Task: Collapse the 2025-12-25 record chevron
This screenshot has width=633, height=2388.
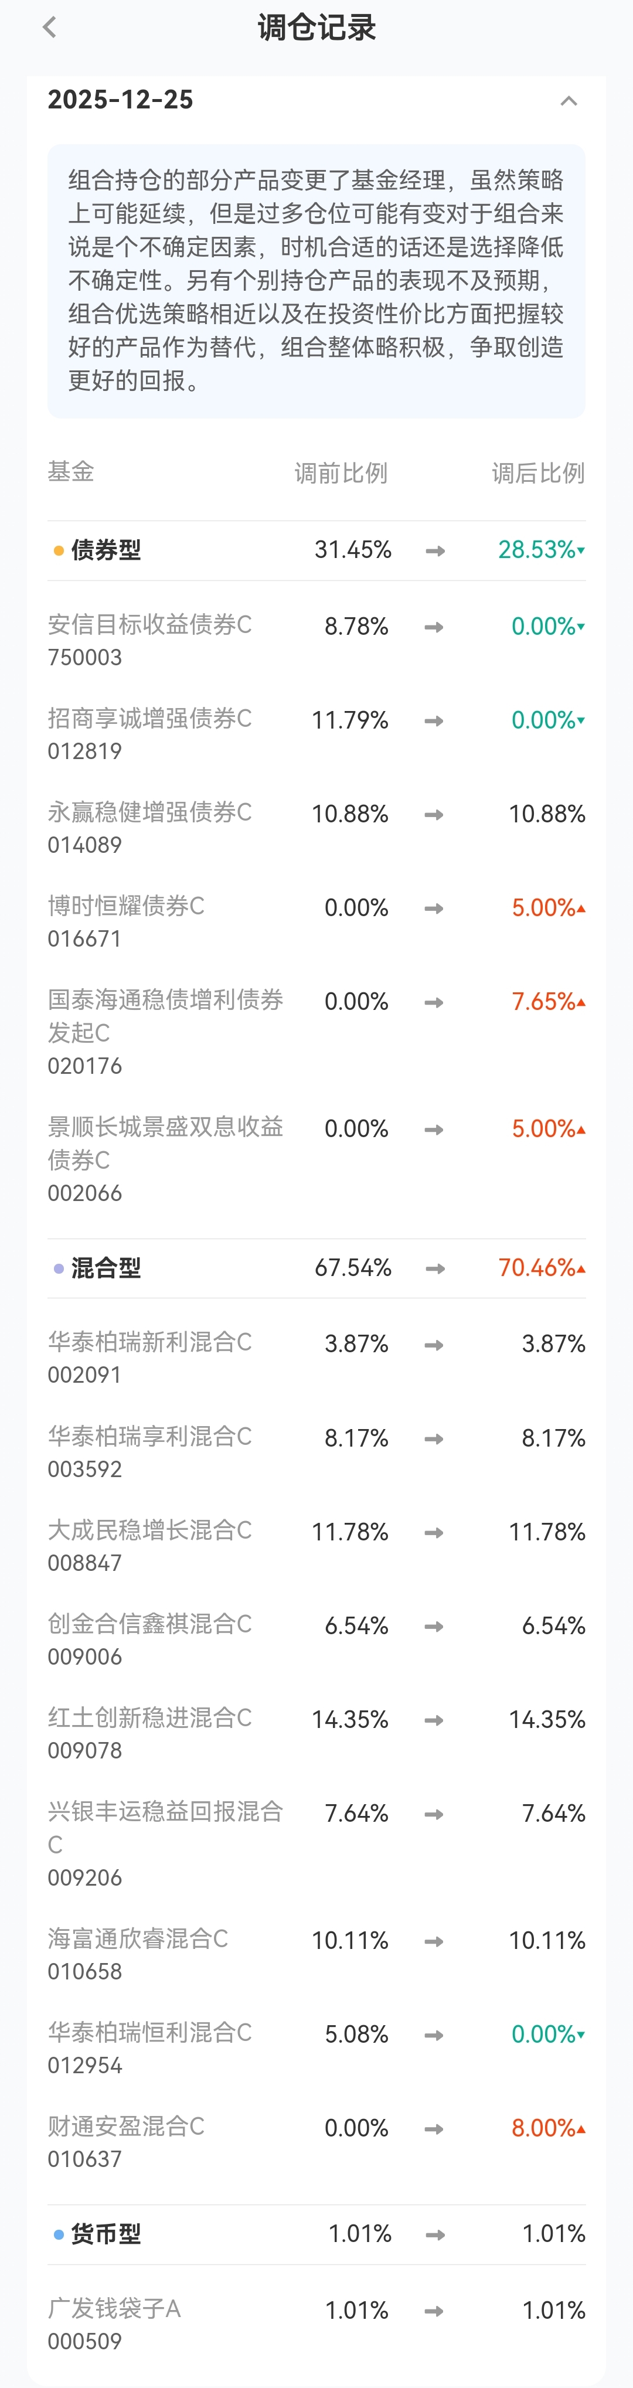Action: coord(568,100)
